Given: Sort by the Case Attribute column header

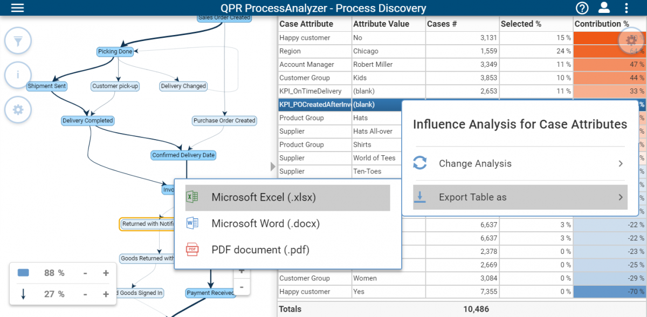Looking at the screenshot, I should (x=314, y=24).
